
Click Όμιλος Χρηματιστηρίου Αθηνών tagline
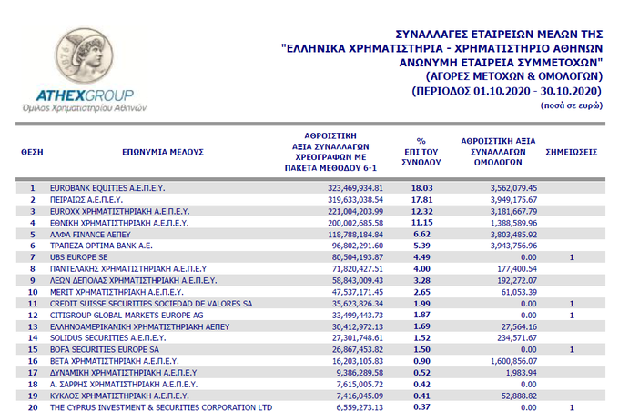pos(85,107)
